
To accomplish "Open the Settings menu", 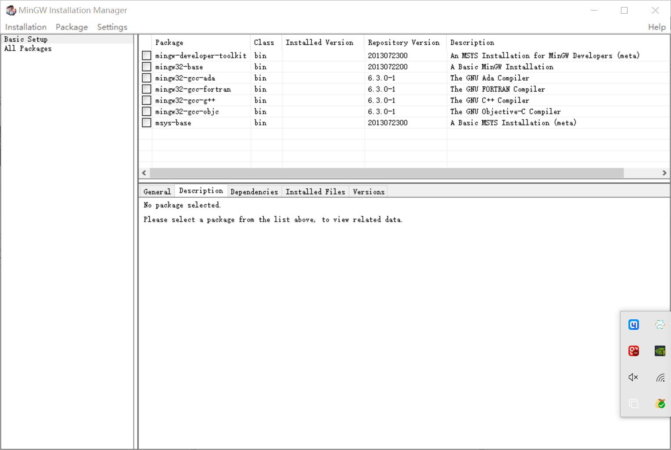I will point(112,27).
